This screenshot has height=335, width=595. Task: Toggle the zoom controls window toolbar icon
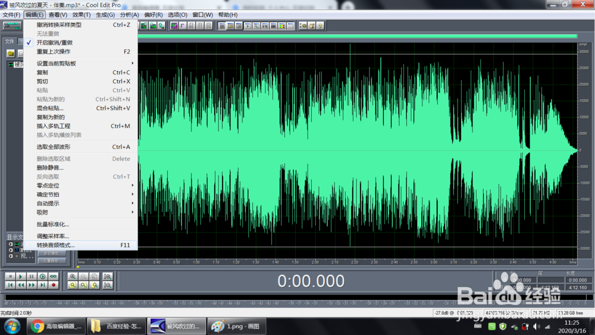[256, 26]
